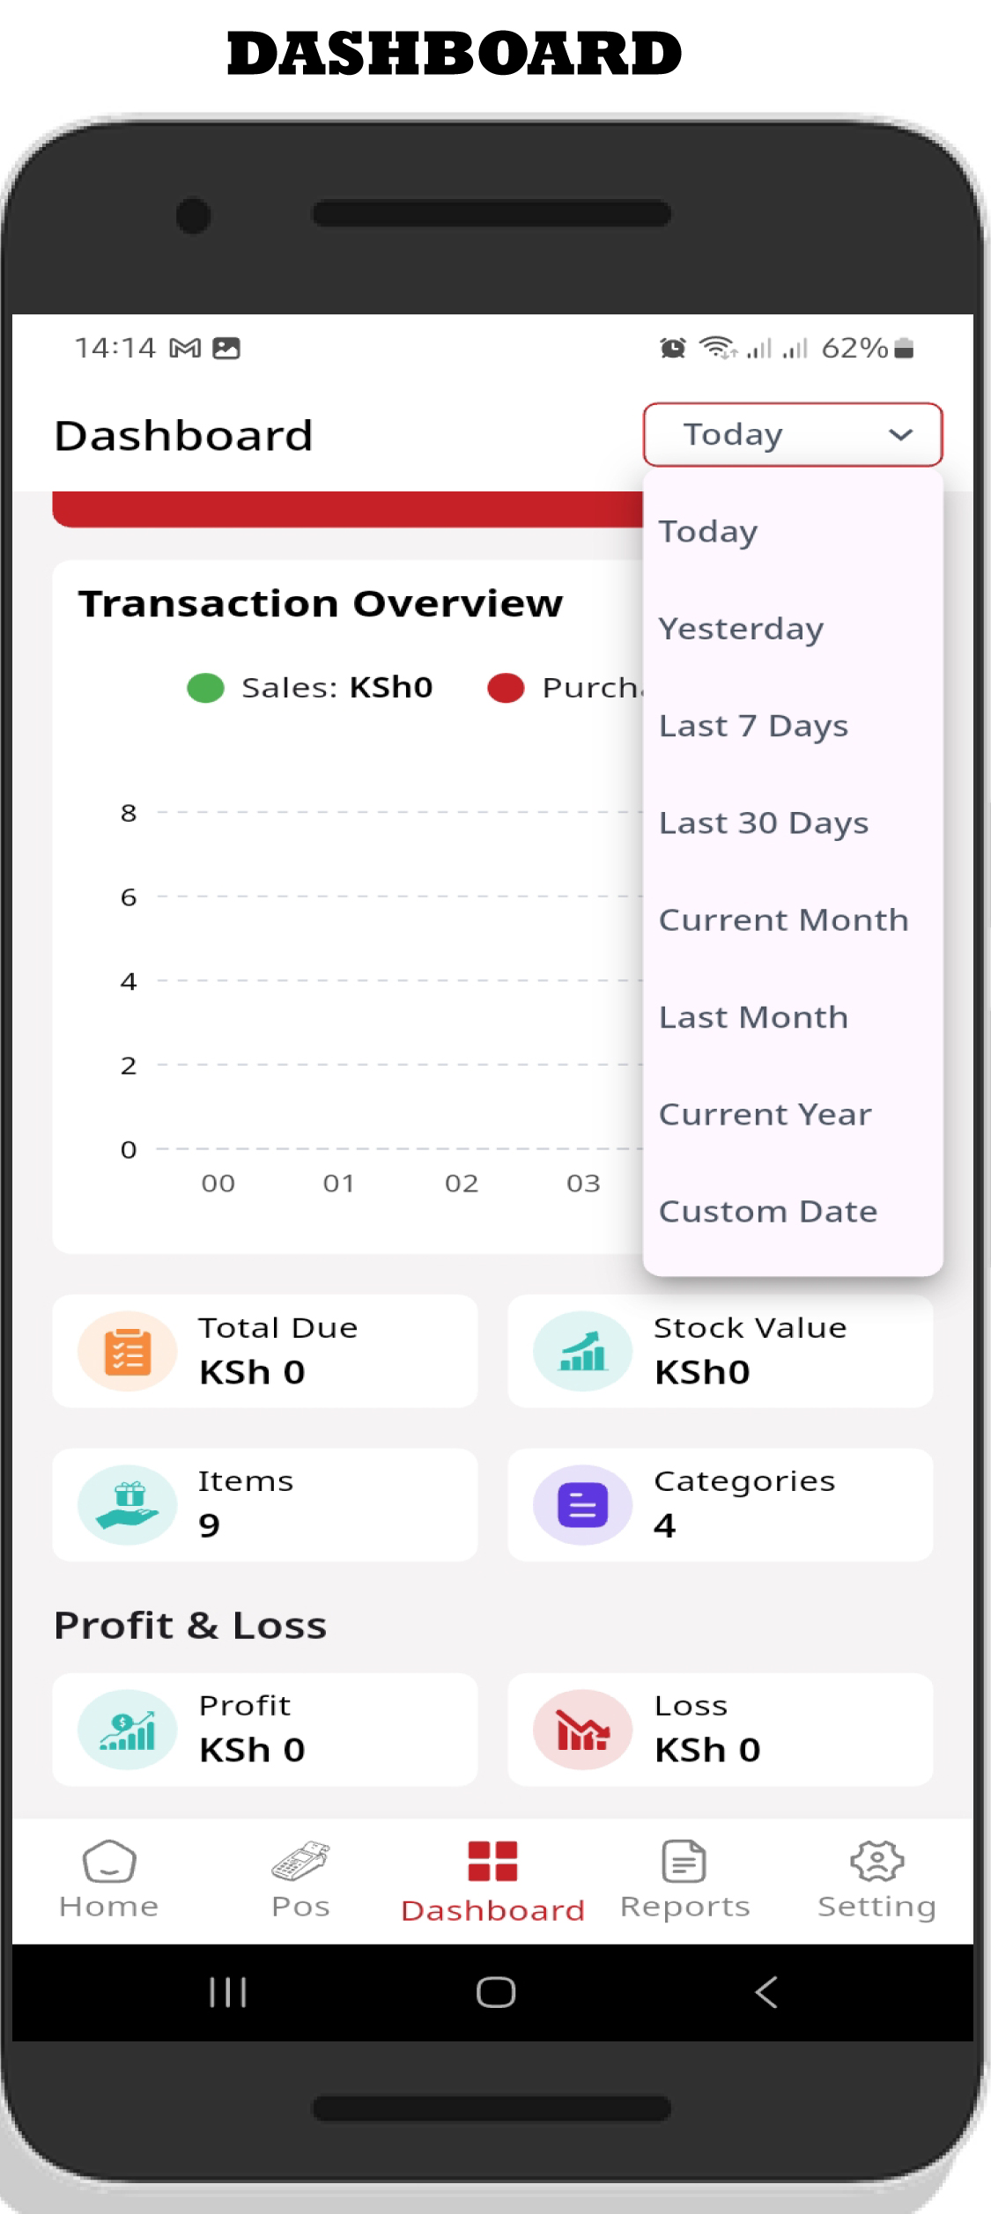Tap the Reports document icon
This screenshot has height=2214, width=991.
tap(684, 1862)
